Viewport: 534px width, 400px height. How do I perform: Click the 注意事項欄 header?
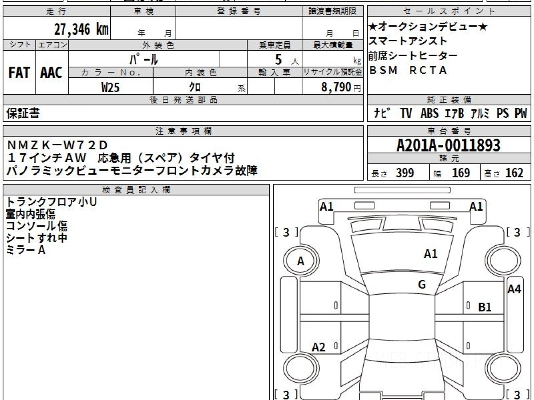click(183, 131)
